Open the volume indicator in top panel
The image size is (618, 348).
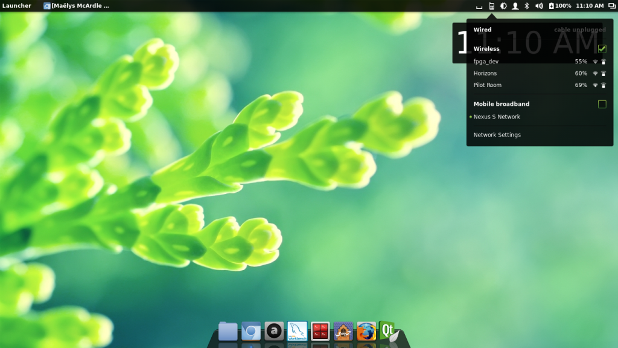[538, 6]
